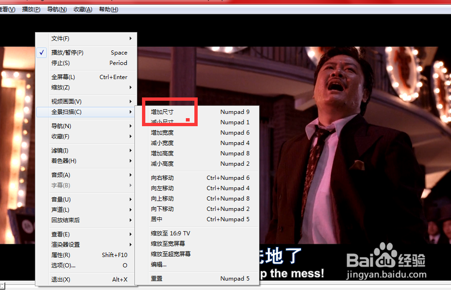Open 属性(R) Shift+F10 entry
The width and height of the screenshot is (451, 290).
pyautogui.click(x=86, y=255)
